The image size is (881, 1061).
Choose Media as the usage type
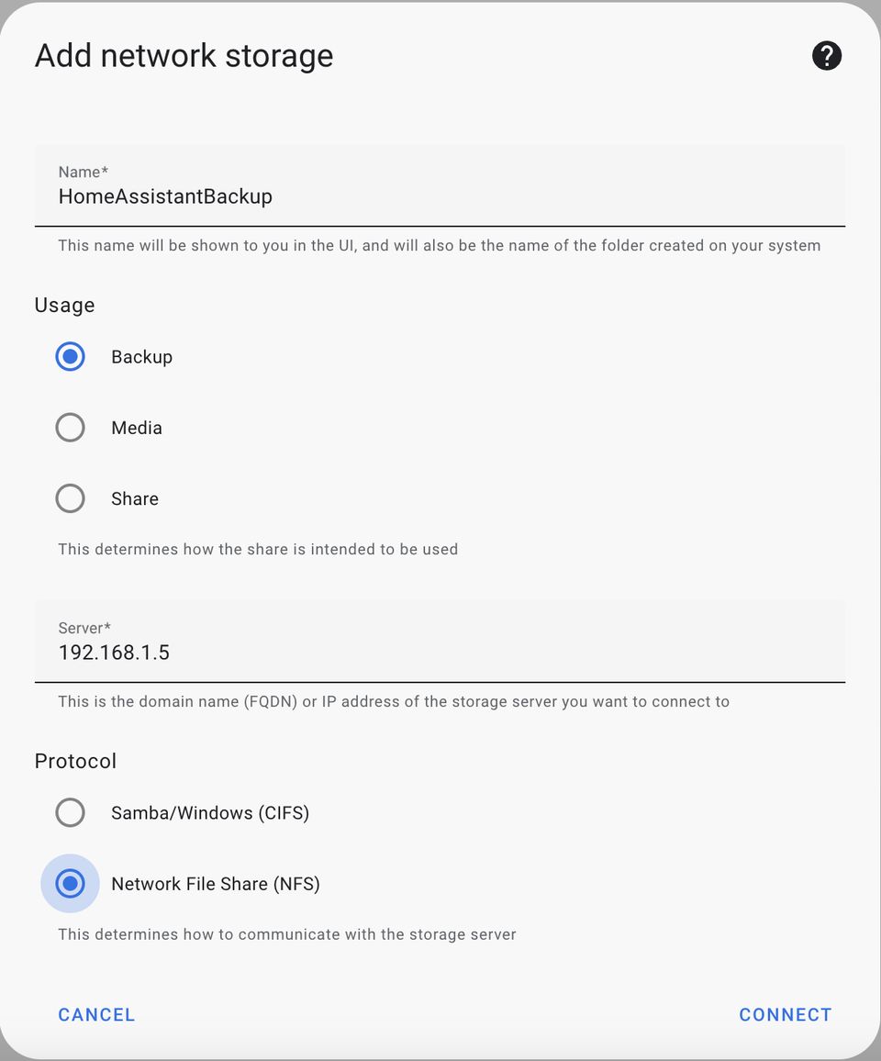click(70, 427)
